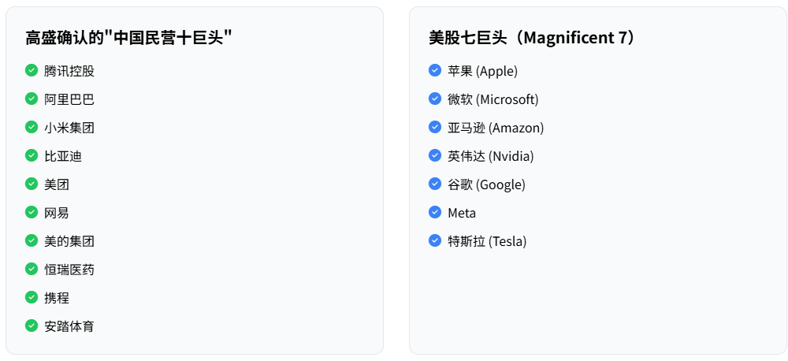Select the 携程 text entry
Screen dimensions: 788x361
[x=57, y=298]
